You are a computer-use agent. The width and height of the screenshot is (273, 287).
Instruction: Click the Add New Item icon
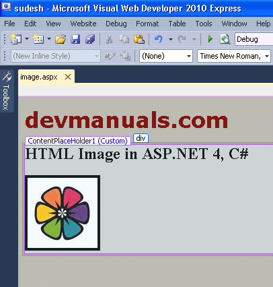(x=38, y=39)
